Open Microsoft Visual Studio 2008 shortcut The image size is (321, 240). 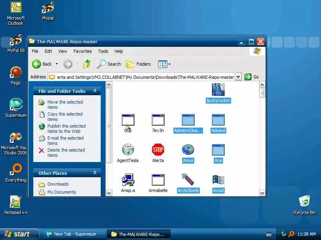14,144
